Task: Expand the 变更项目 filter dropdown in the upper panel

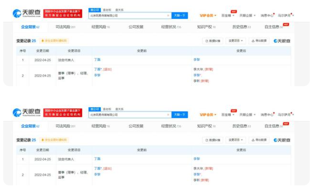Action: click(236, 41)
